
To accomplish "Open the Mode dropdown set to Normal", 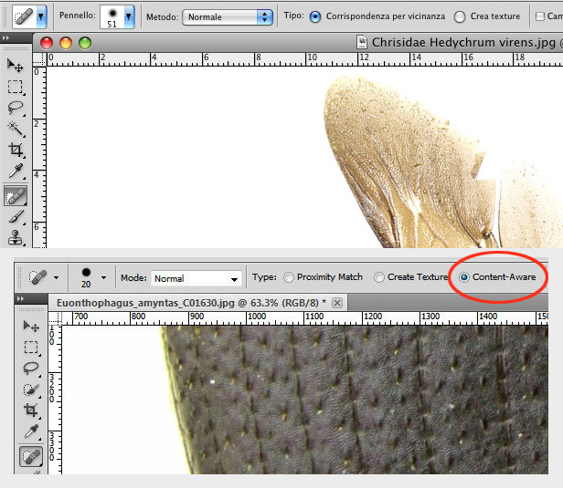I will click(197, 278).
